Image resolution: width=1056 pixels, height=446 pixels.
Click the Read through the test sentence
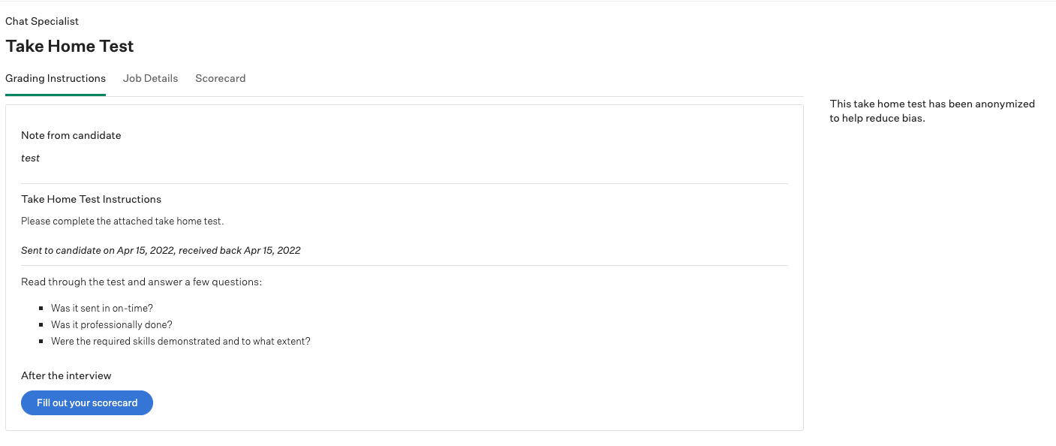pyautogui.click(x=141, y=282)
